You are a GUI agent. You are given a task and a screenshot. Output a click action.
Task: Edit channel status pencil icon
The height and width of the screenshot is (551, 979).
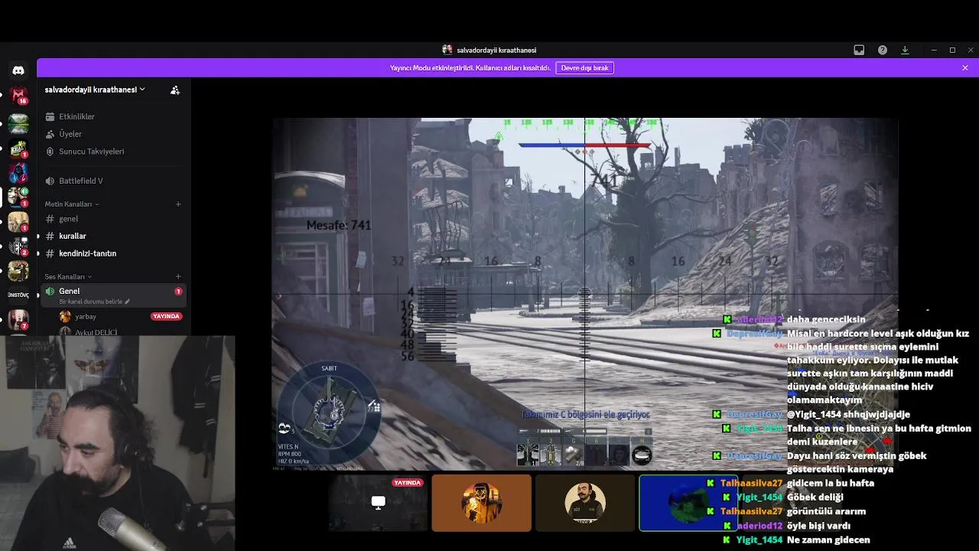[128, 302]
